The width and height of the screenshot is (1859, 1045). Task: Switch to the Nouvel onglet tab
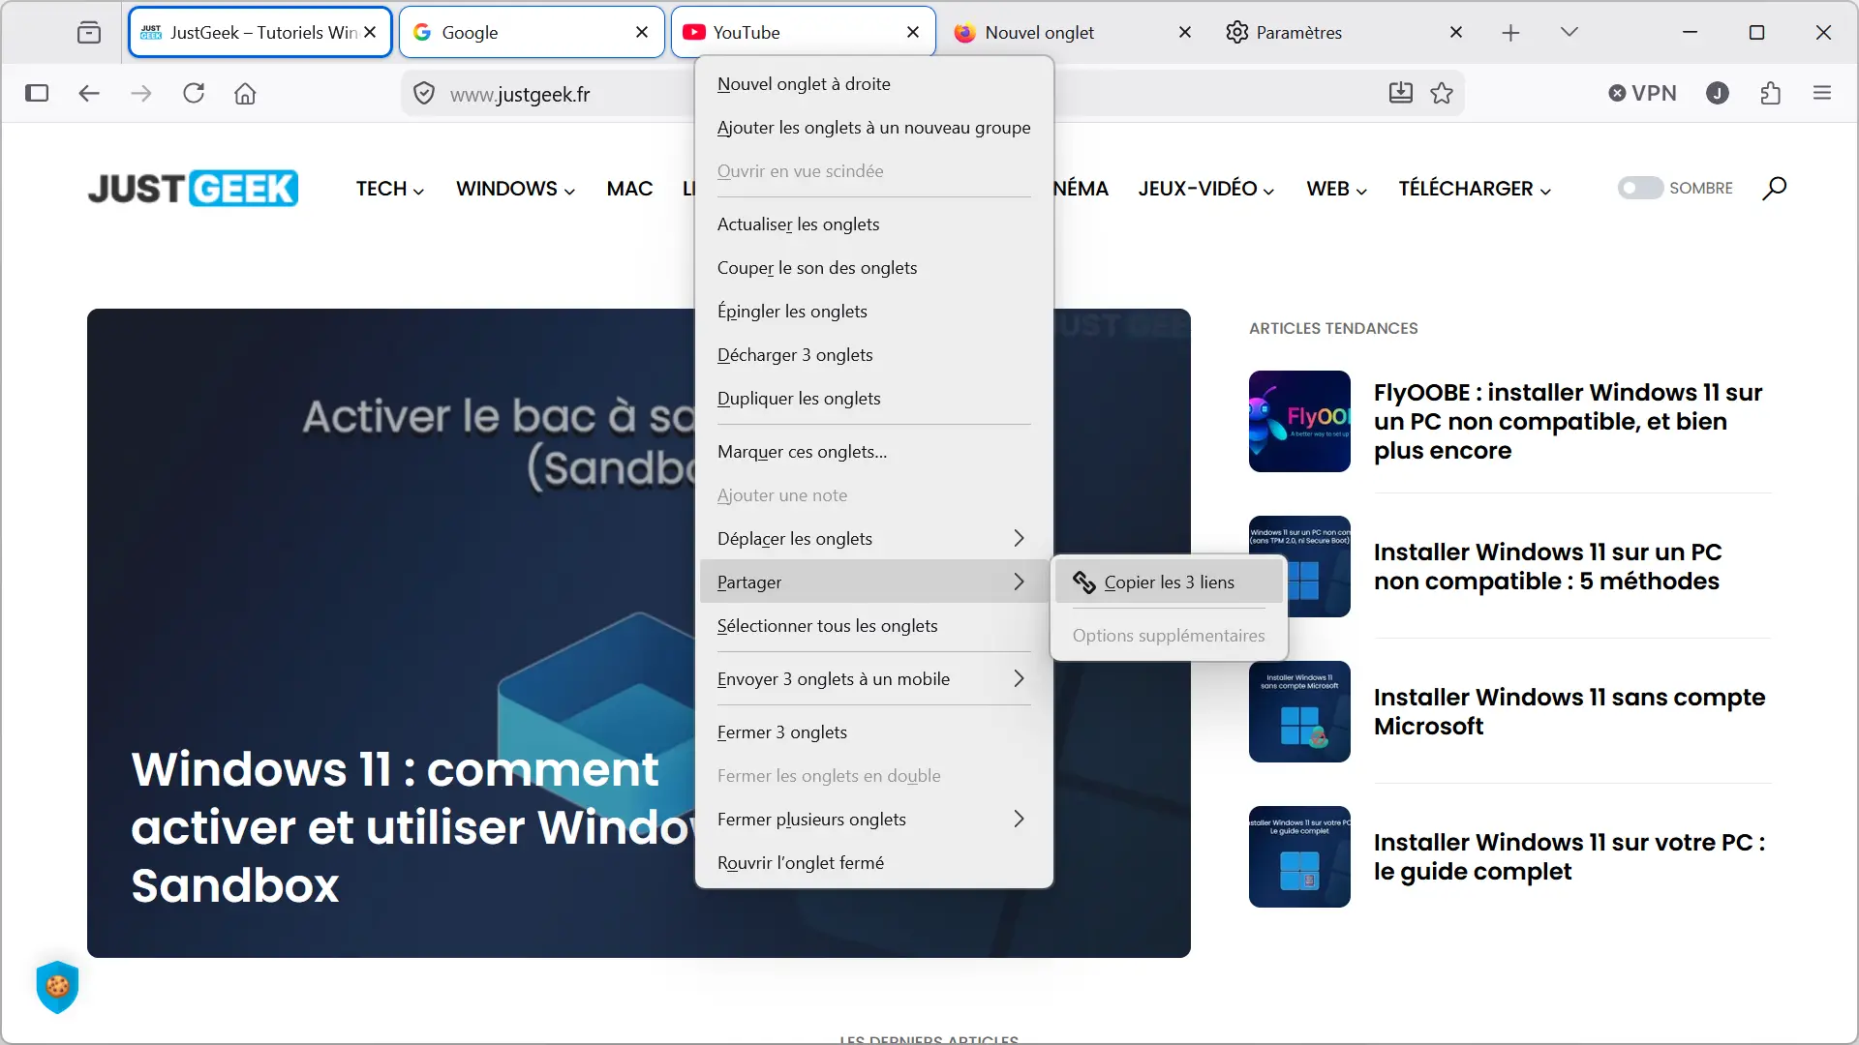1074,32
